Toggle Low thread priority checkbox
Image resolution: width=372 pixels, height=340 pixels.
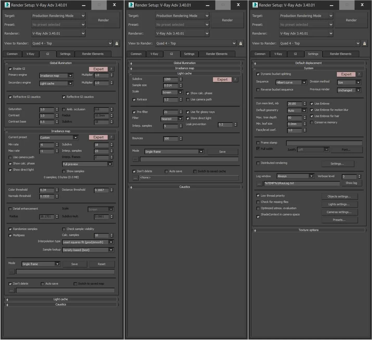point(258,196)
